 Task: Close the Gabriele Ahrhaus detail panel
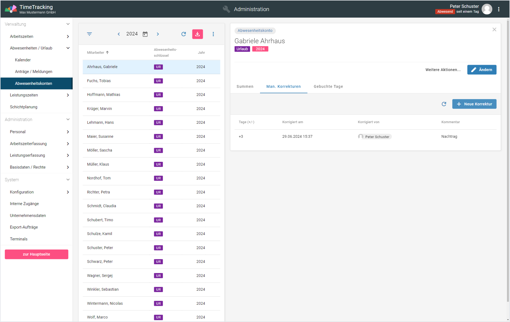pos(494,30)
